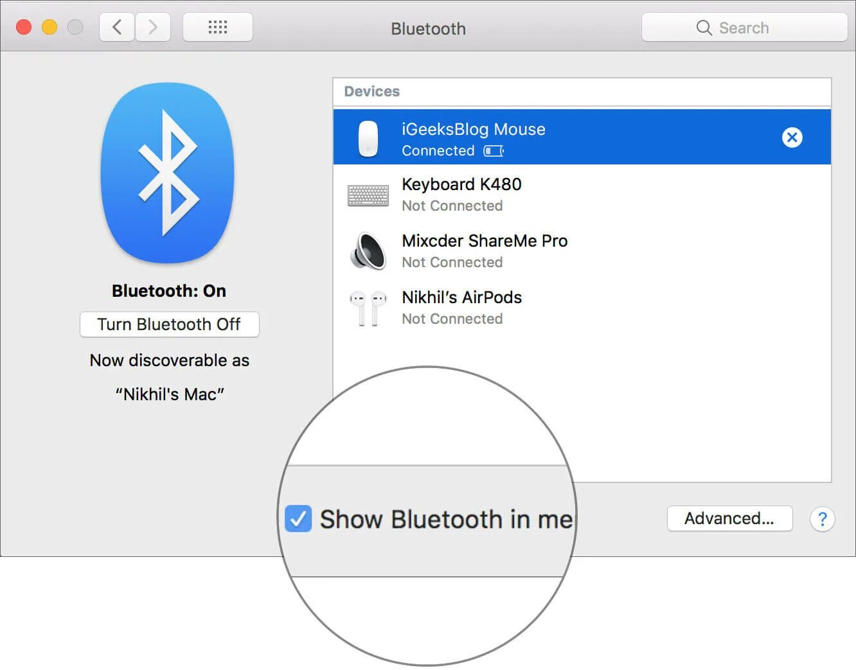Image resolution: width=856 pixels, height=670 pixels.
Task: Click the "Nikhil's Mac" discoverable name
Action: [170, 394]
